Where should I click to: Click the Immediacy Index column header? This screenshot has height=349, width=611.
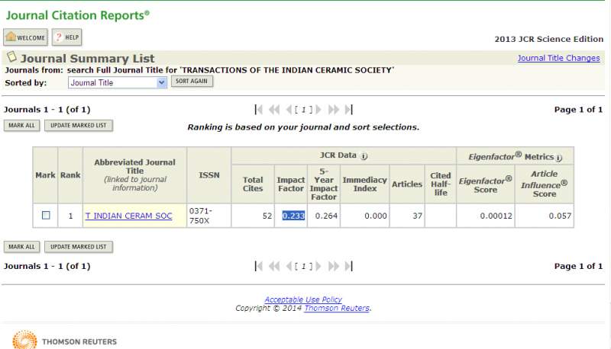click(x=365, y=184)
